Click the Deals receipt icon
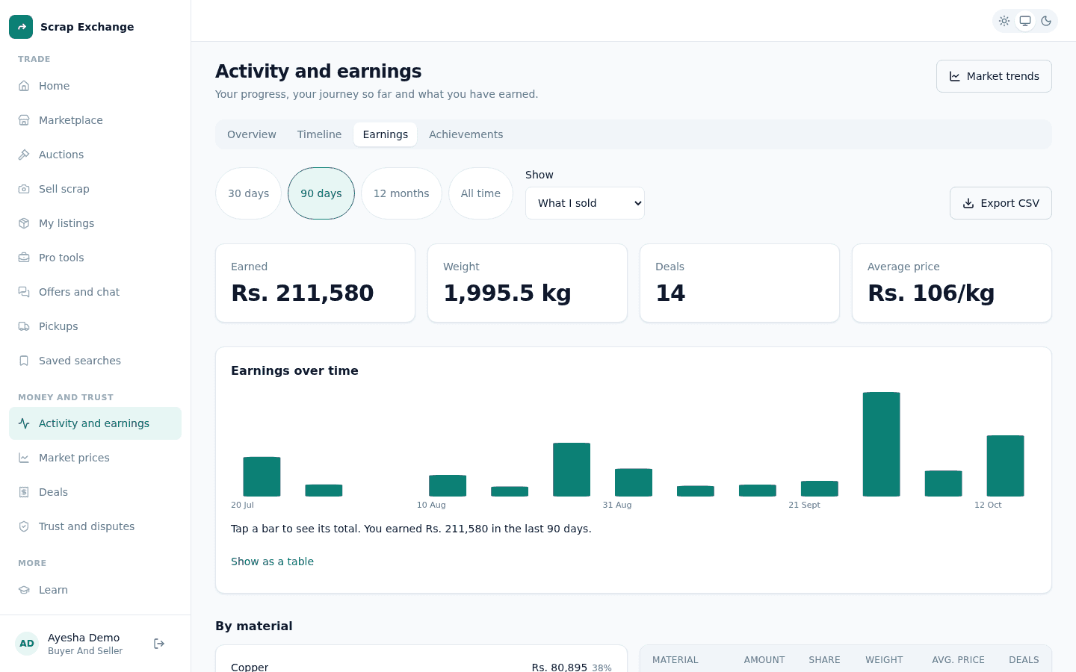This screenshot has width=1076, height=672. (24, 492)
